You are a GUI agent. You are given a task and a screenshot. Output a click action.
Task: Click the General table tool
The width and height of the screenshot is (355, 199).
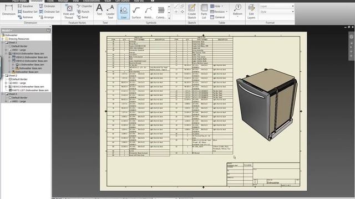pos(217,17)
